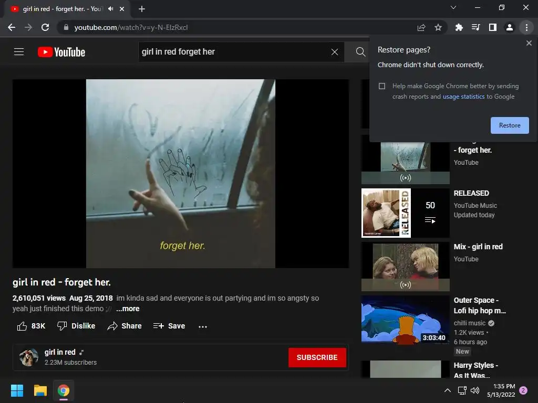Image resolution: width=538 pixels, height=403 pixels.
Task: Subscribe to girl in red
Action: pos(317,357)
